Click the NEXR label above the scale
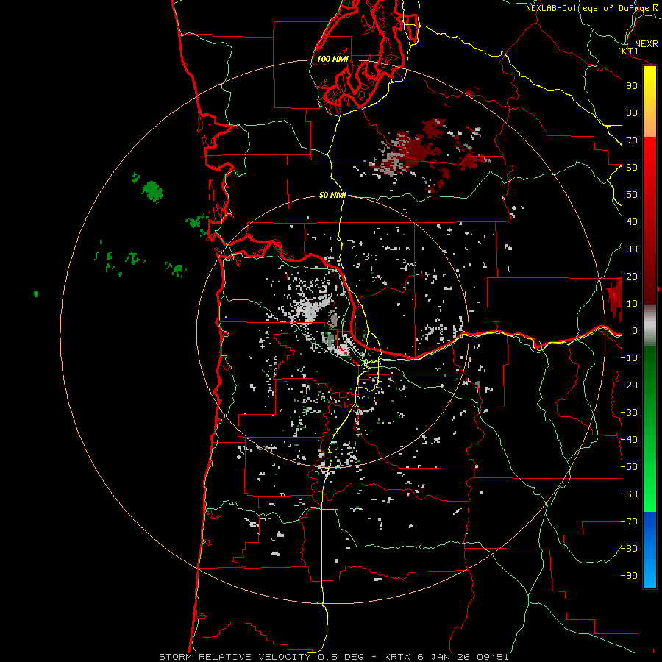 647,44
